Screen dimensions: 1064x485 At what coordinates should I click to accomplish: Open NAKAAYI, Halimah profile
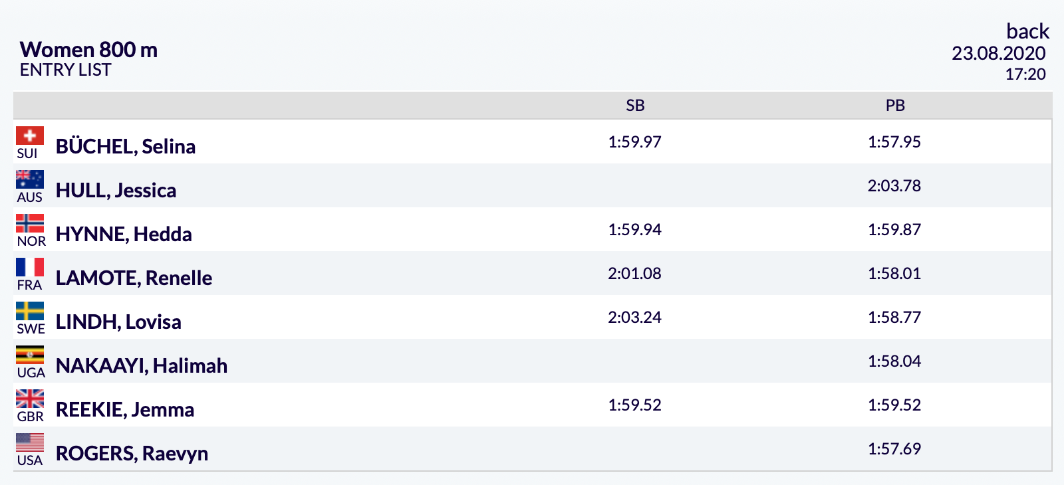click(x=142, y=365)
